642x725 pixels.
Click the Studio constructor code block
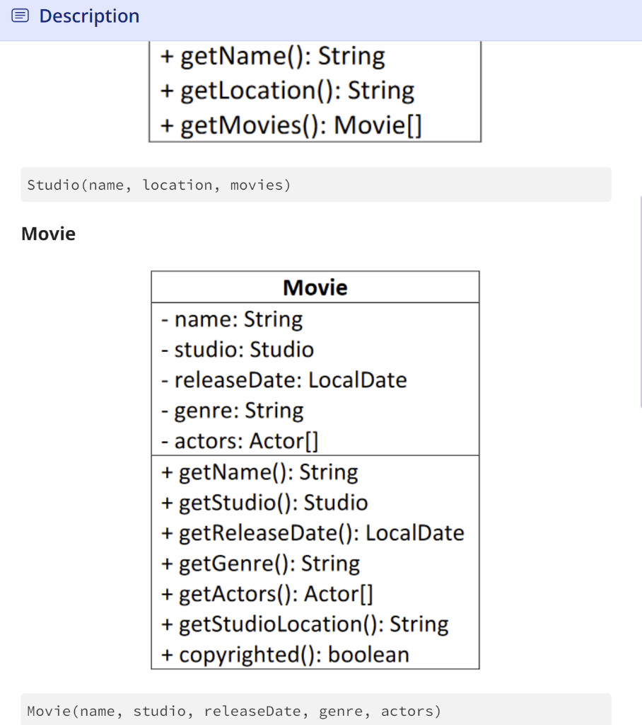(316, 185)
